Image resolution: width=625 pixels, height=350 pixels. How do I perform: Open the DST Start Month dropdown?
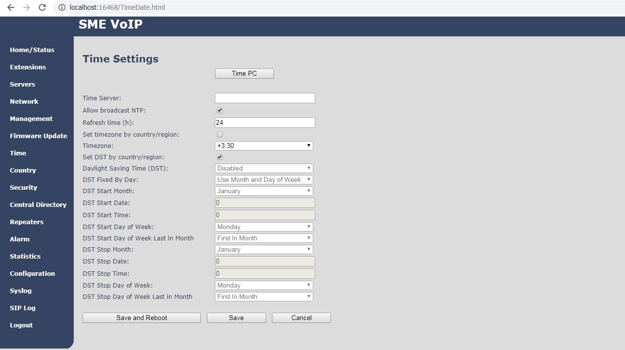click(x=264, y=191)
